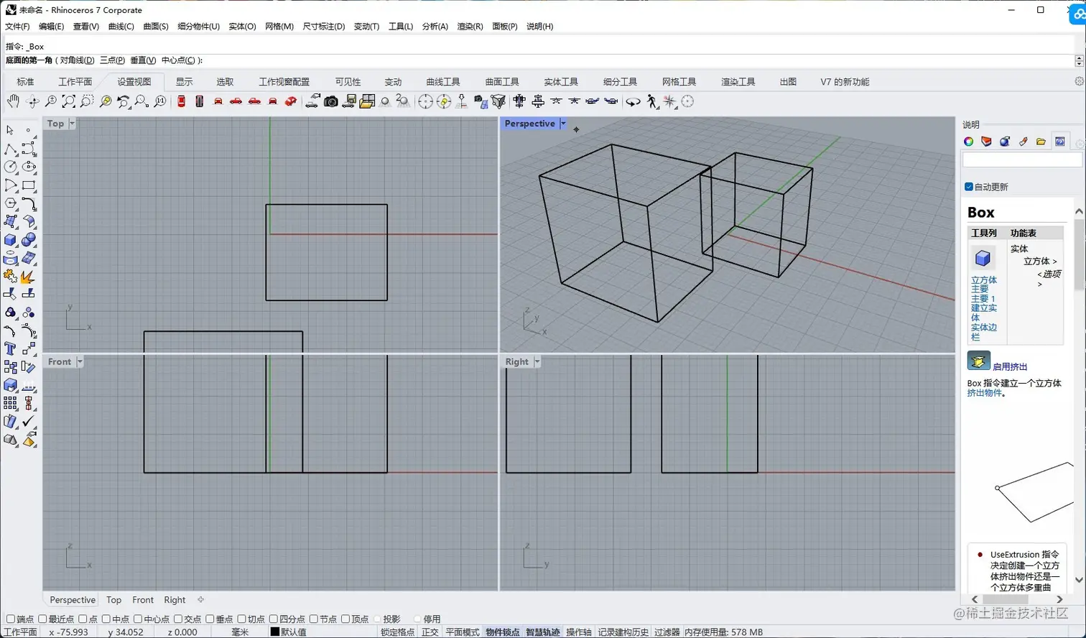Enable the 中心点 object snap
The height and width of the screenshot is (638, 1086).
138,619
